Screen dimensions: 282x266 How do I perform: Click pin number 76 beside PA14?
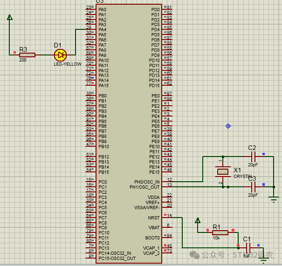pyautogui.click(x=89, y=78)
